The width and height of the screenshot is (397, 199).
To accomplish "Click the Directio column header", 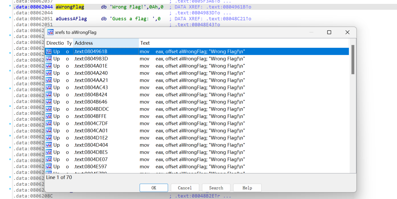I will click(x=55, y=43).
